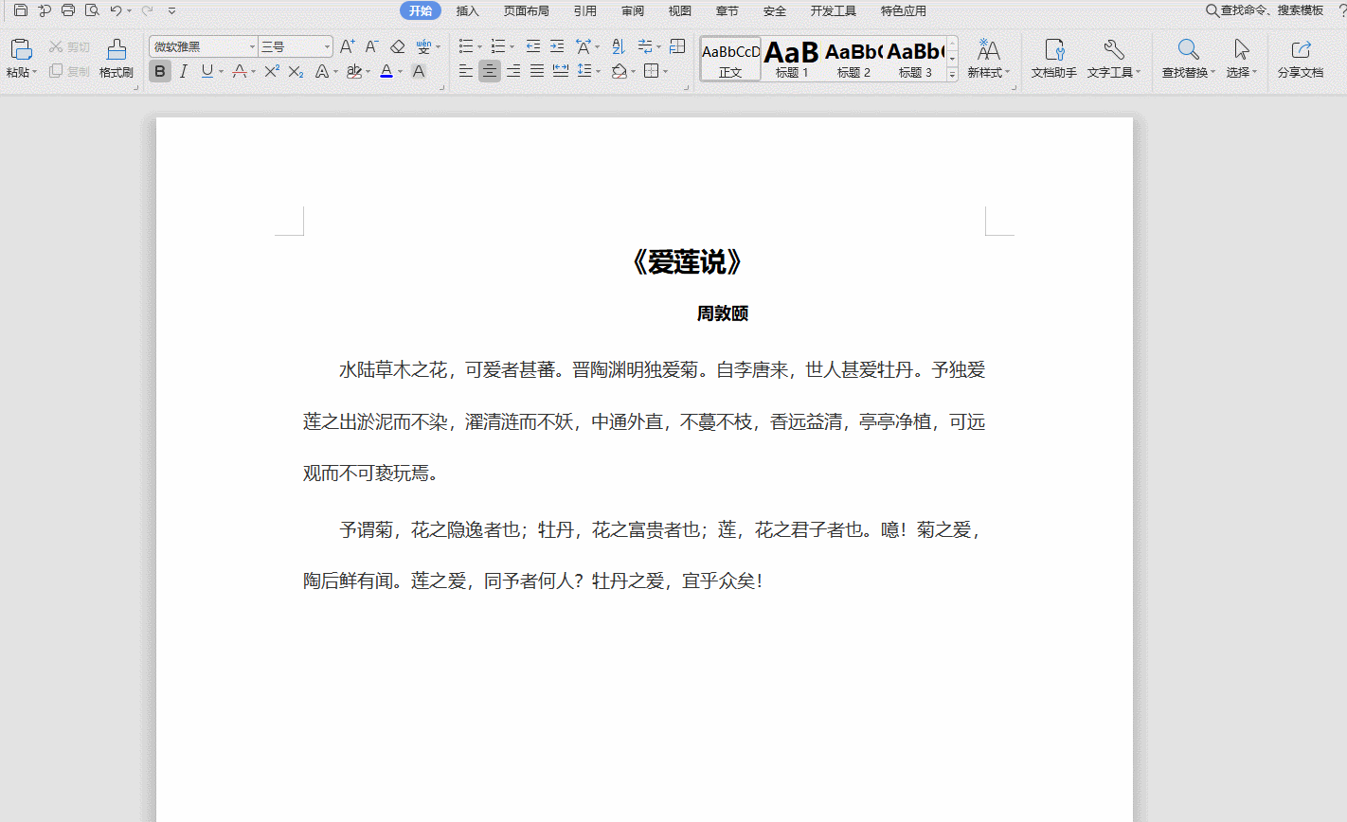The width and height of the screenshot is (1347, 822).
Task: Apply superscript X² formatting
Action: point(272,71)
